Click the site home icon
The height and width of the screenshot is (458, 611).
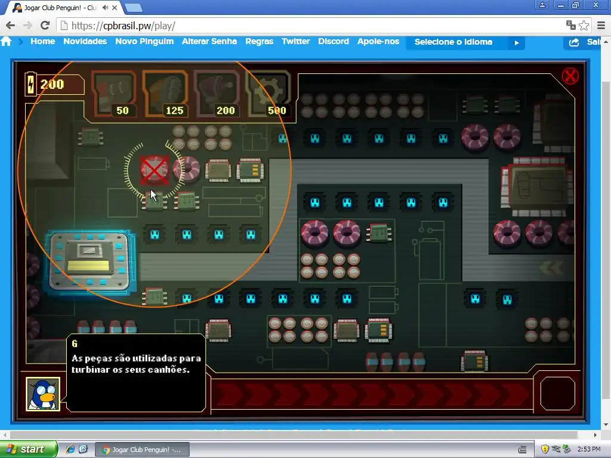point(6,41)
